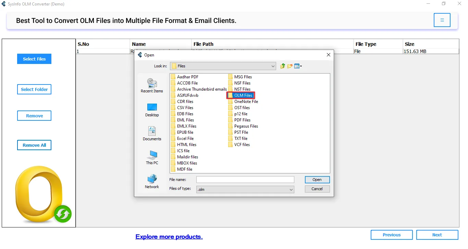Viewport: 468px width, 249px height.
Task: Select the MBOX files folder
Action: click(184, 163)
